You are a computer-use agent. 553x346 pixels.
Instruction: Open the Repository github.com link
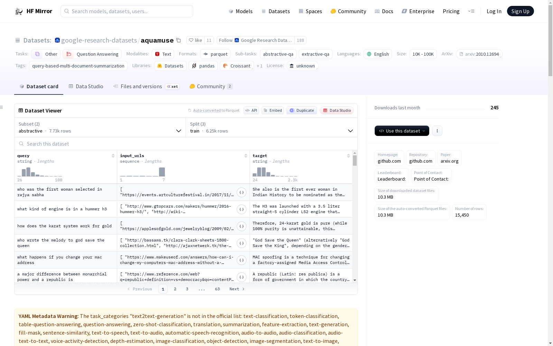421,158
